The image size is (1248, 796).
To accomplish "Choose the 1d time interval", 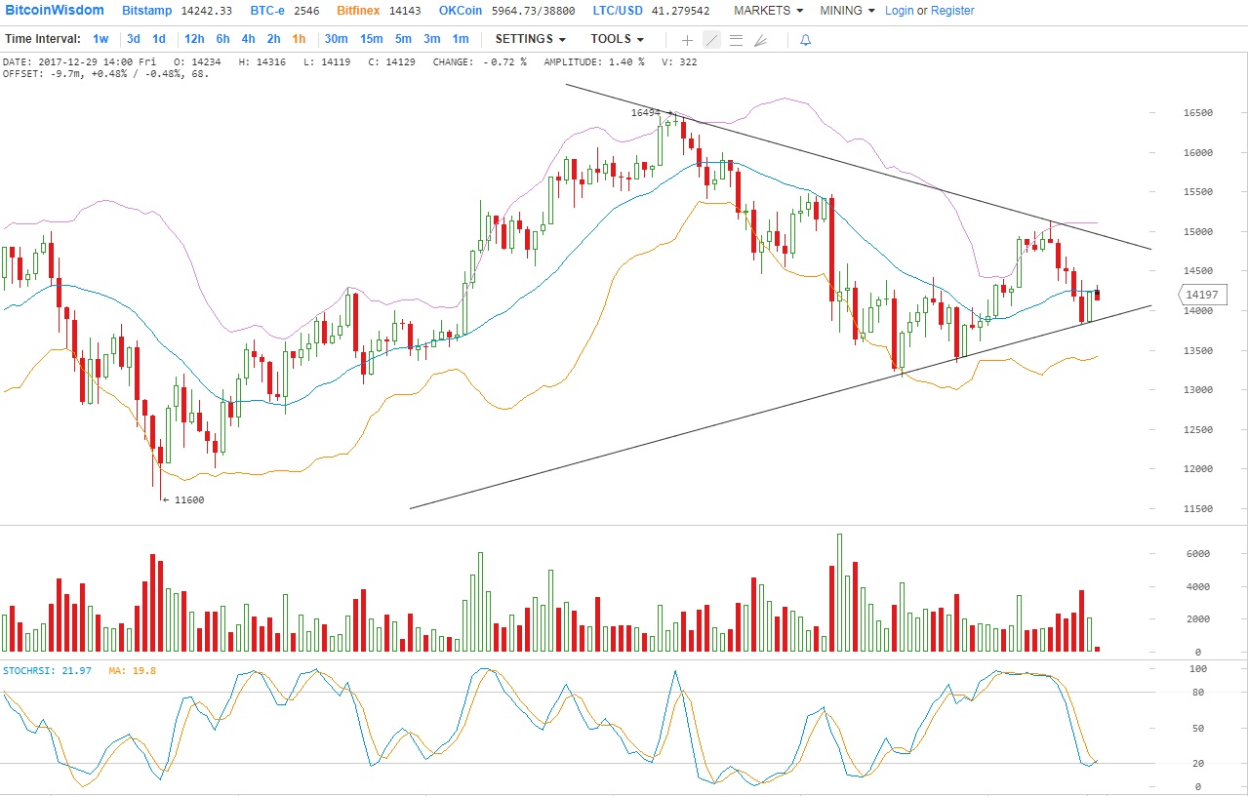I will click(x=158, y=39).
